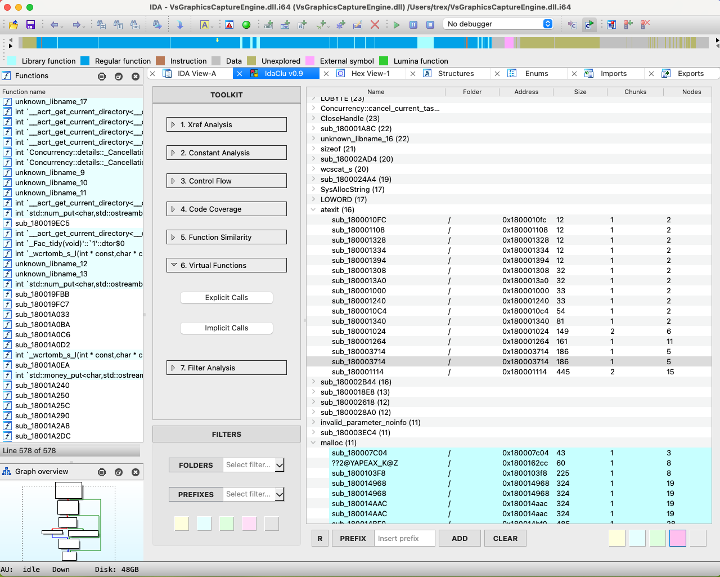
Task: Click the Open file folder icon
Action: tap(13, 25)
